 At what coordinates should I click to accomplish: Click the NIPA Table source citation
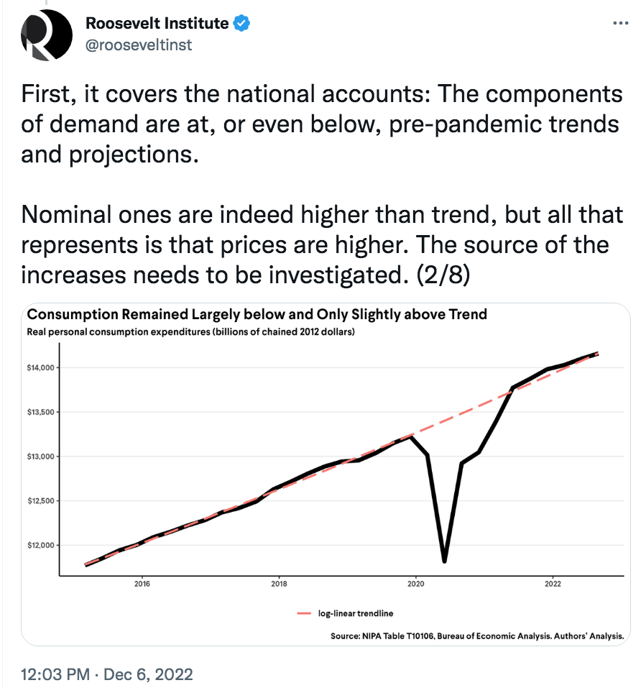pos(477,636)
